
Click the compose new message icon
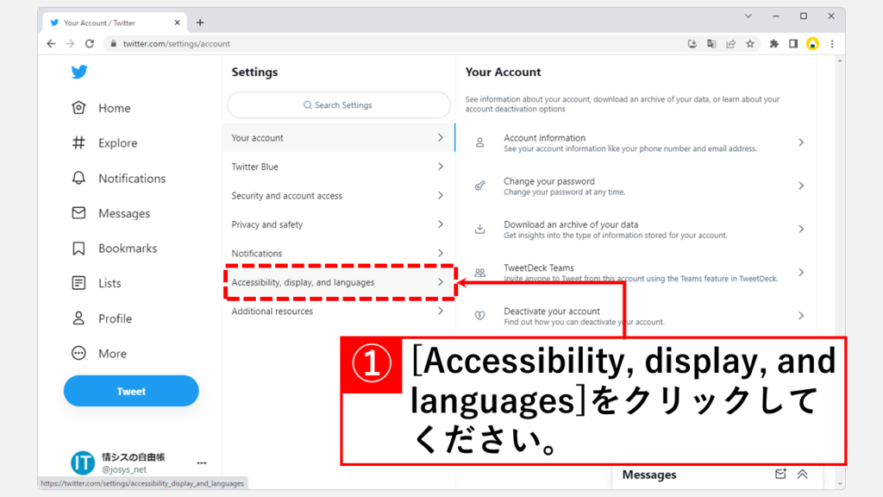(780, 474)
